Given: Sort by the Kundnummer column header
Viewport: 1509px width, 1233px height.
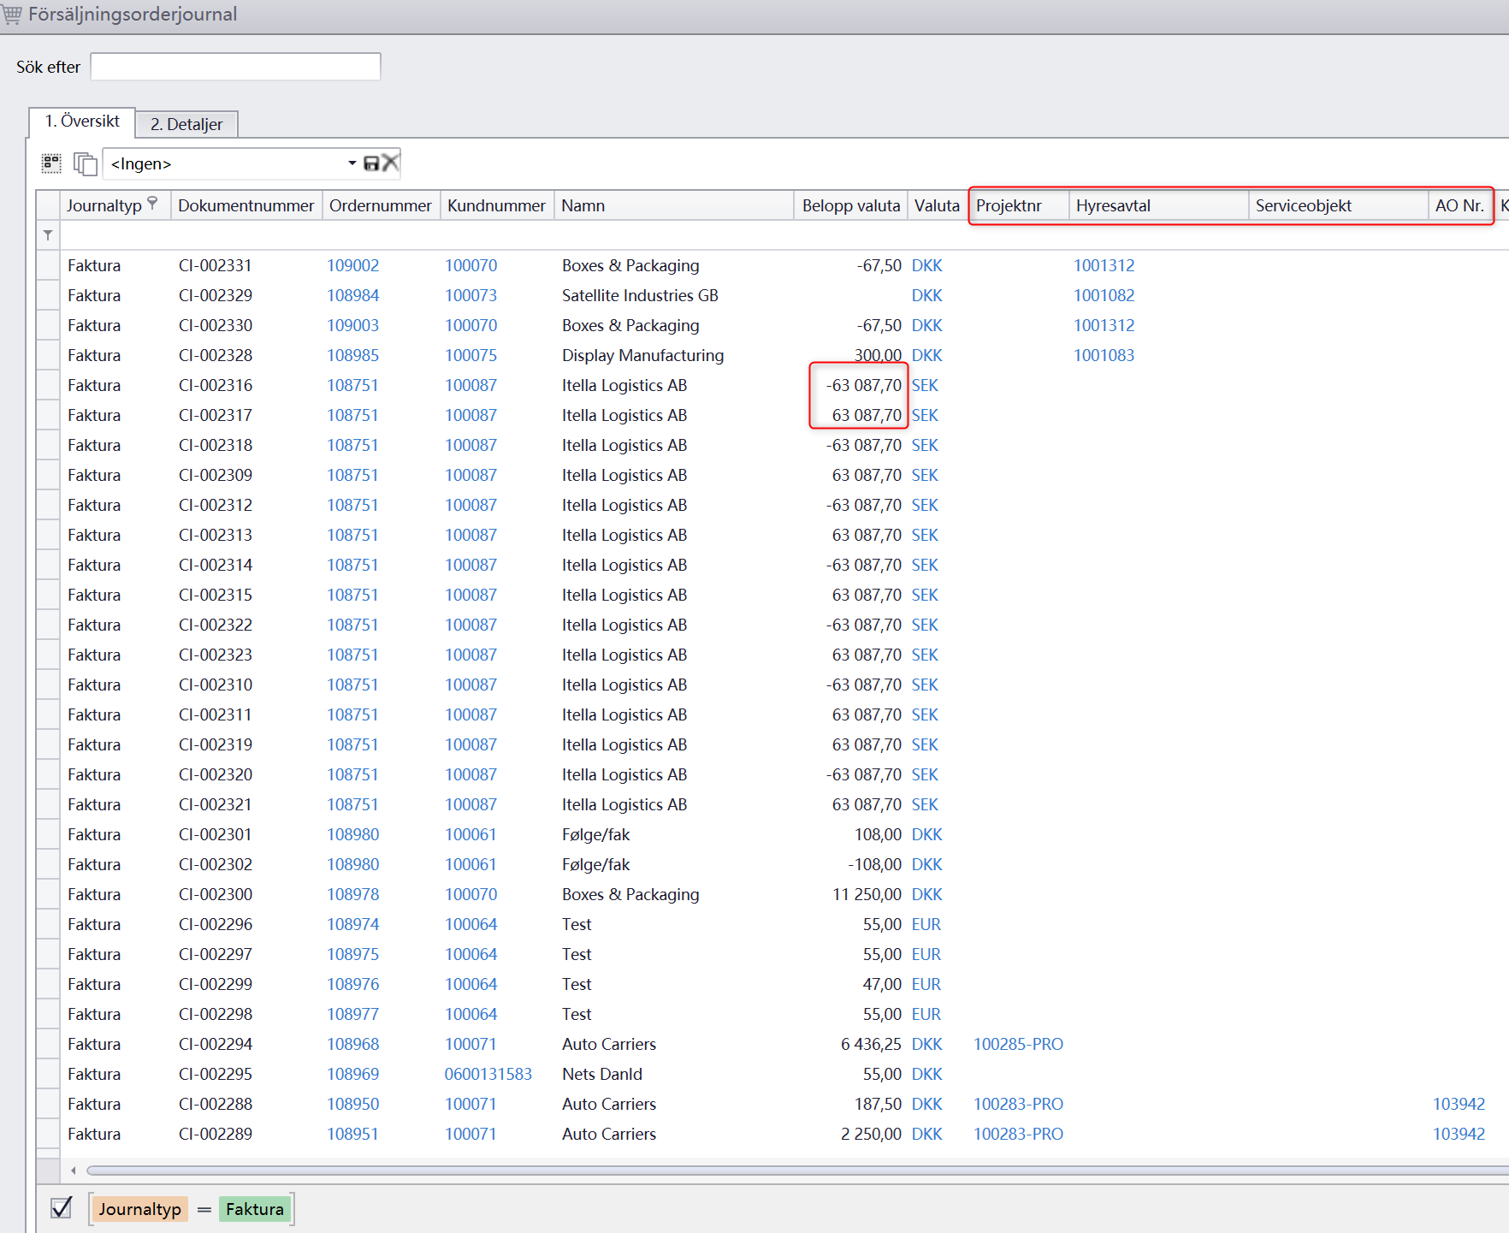Looking at the screenshot, I should click(x=496, y=205).
